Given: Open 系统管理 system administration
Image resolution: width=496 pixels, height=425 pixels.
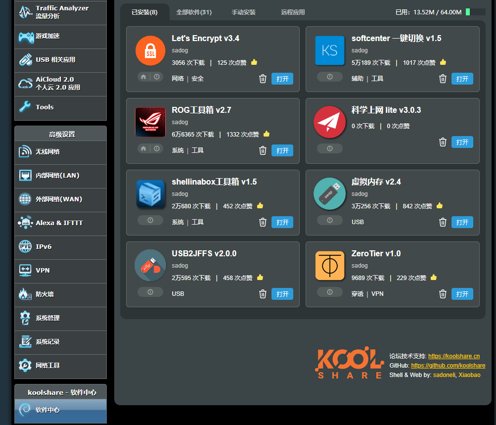Looking at the screenshot, I should pyautogui.click(x=60, y=319).
